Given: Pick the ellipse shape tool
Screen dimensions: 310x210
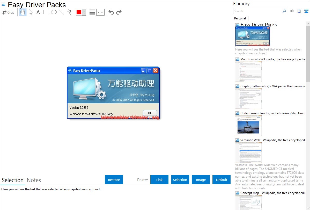Looking at the screenshot, I should pos(54,12).
